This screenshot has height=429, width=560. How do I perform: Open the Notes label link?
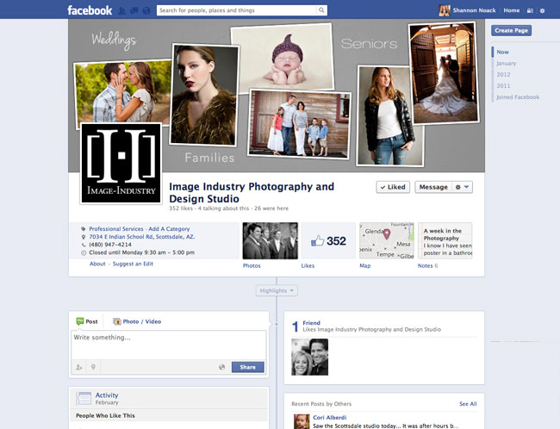point(425,266)
